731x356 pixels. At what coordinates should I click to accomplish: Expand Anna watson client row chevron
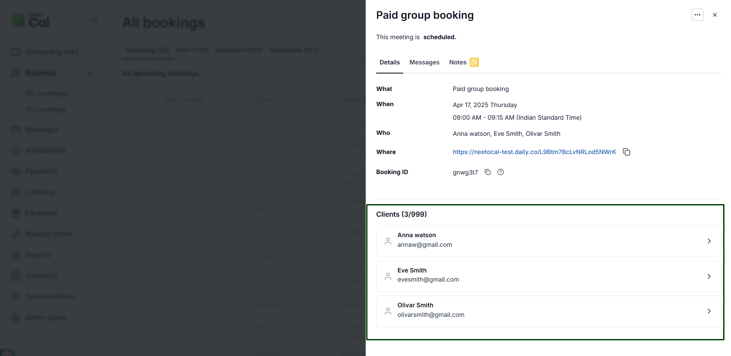[709, 241]
